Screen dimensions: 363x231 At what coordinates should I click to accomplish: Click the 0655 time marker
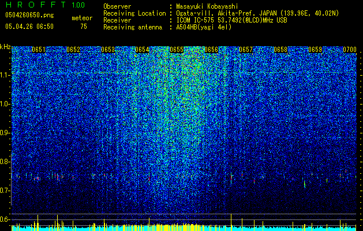(x=177, y=50)
